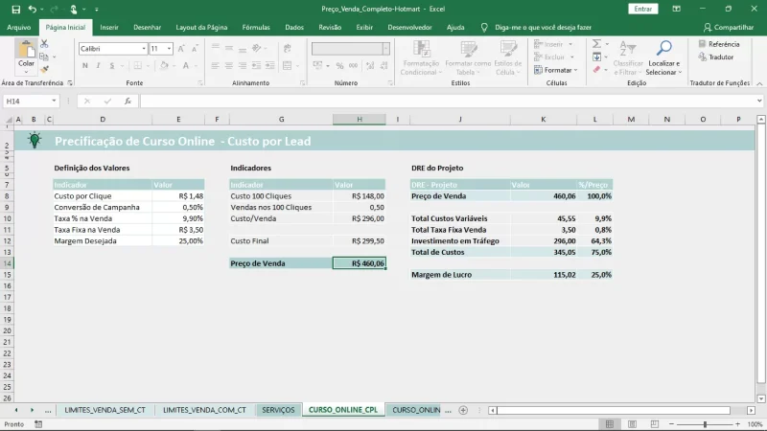Click the Compartilhar share button
Screen dimensions: 767x431
pos(728,28)
